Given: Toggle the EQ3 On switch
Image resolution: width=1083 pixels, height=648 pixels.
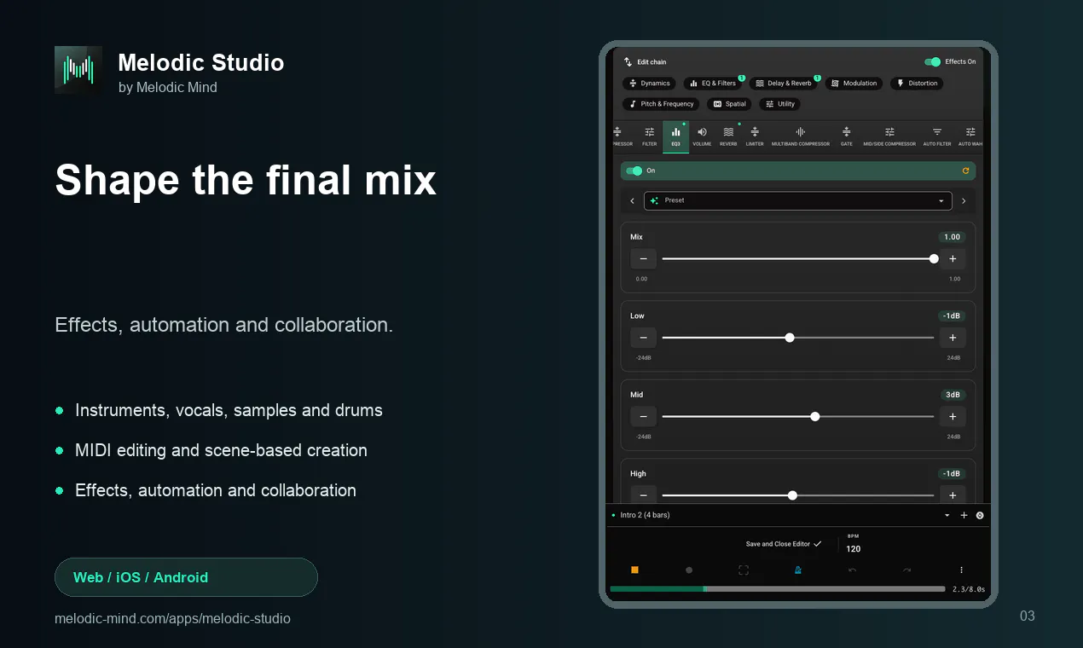Looking at the screenshot, I should tap(634, 171).
